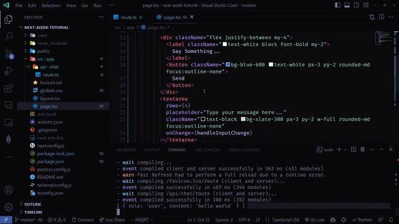Image resolution: width=399 pixels, height=224 pixels.
Task: Click the text-black color swatch
Action: point(203,119)
